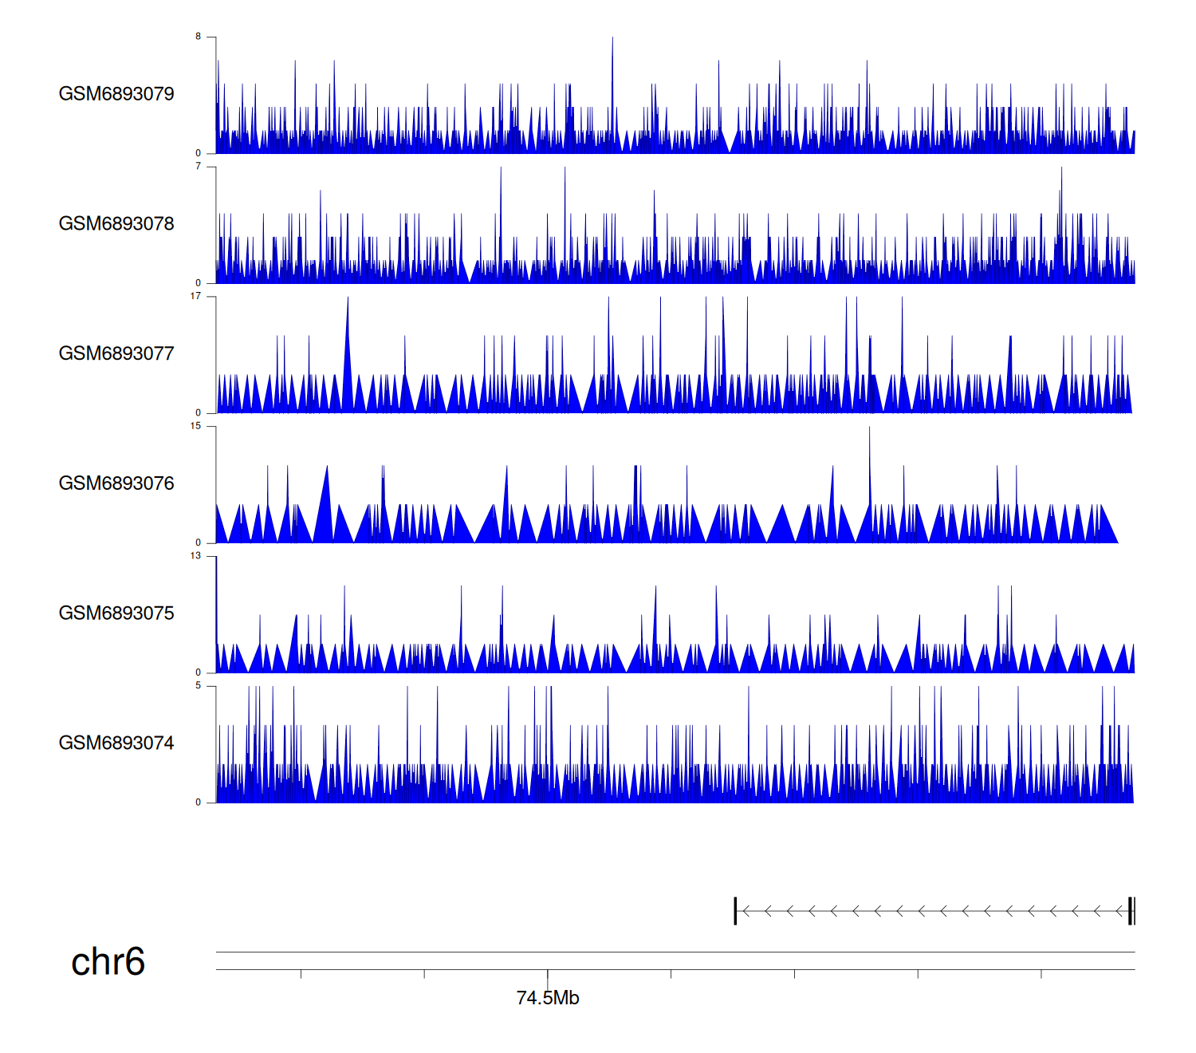The width and height of the screenshot is (1196, 1053).
Task: Click the y-axis maximum 7 on GSM6893078
Action: point(199,167)
